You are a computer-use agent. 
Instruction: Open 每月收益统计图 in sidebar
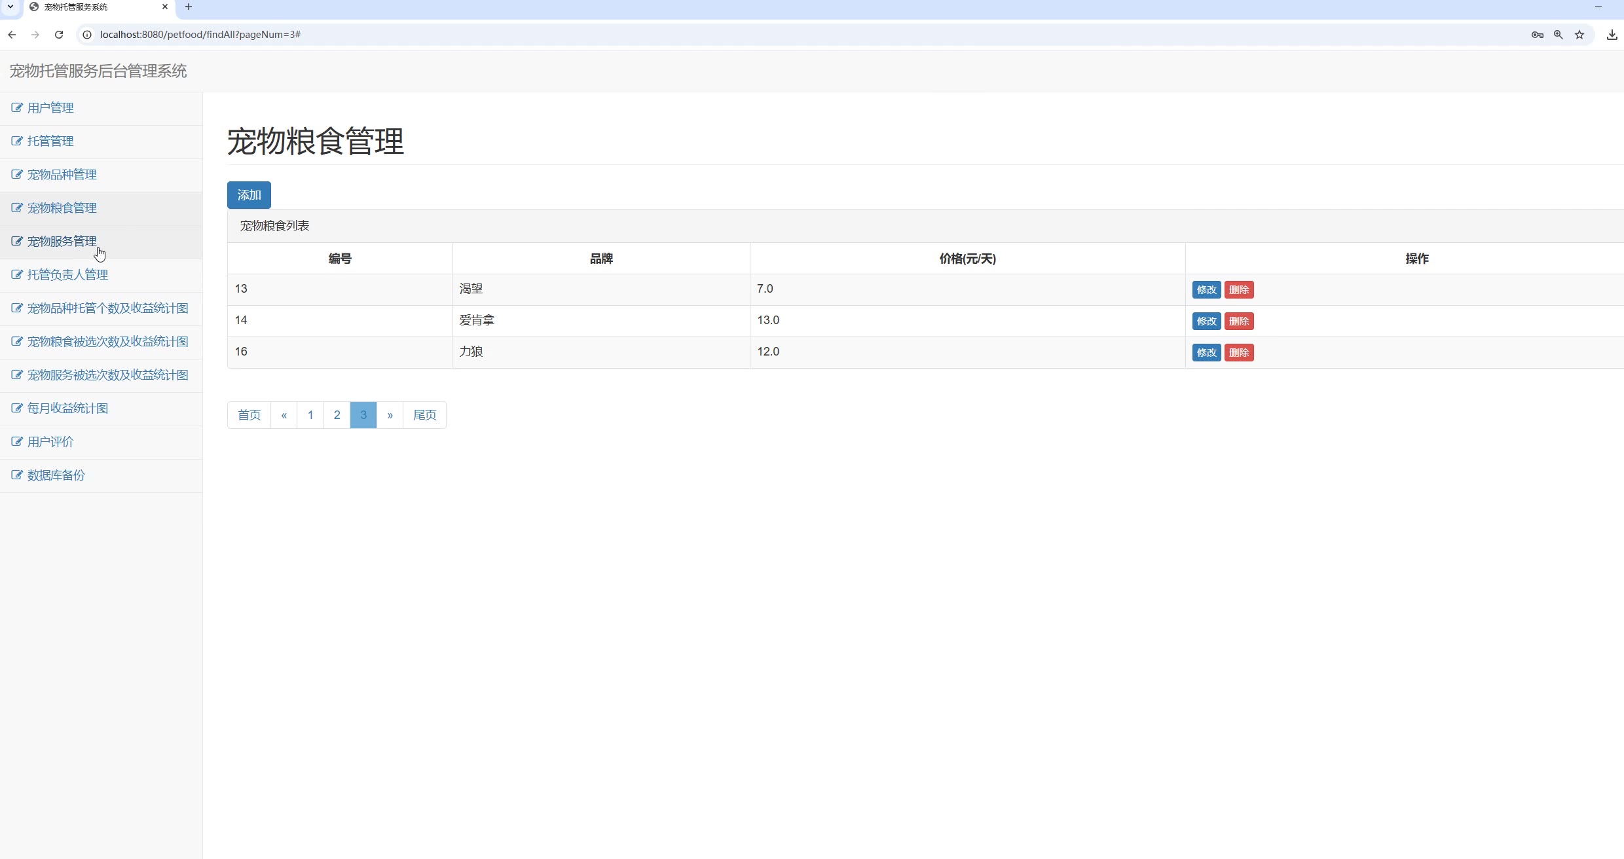coord(67,409)
